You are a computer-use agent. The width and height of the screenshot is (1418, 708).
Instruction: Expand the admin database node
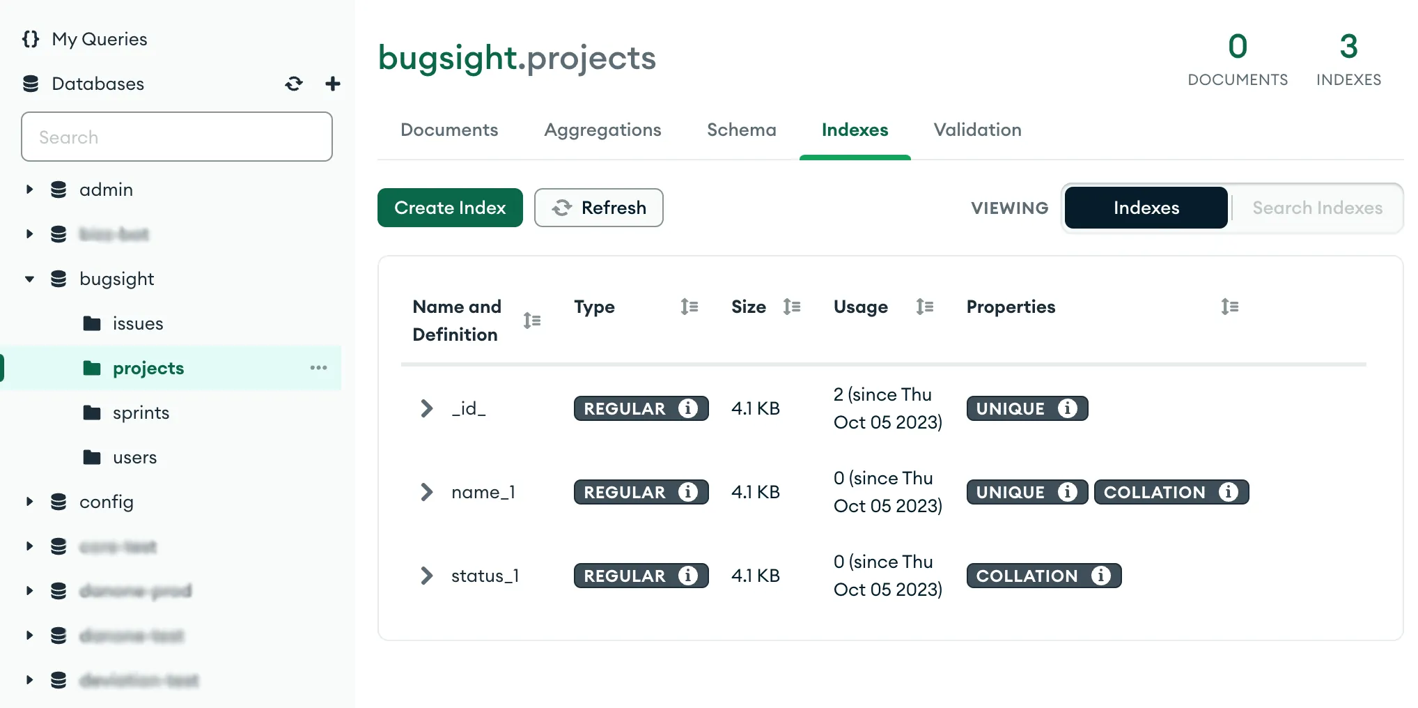29,190
